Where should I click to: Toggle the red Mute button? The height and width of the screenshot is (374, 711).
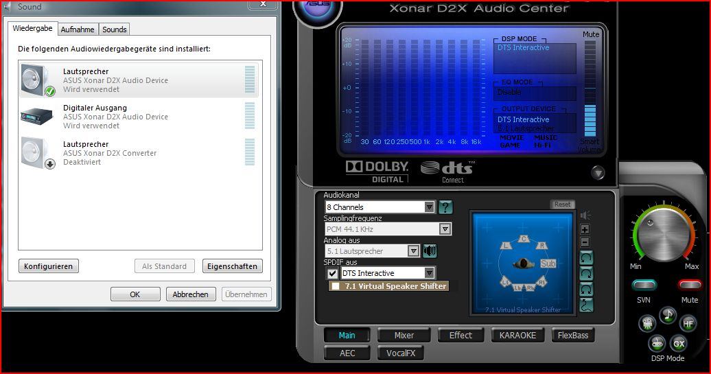(x=690, y=285)
